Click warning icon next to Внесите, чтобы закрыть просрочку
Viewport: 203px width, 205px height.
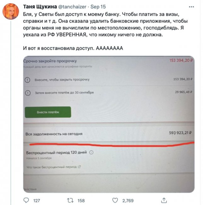pos(27,80)
